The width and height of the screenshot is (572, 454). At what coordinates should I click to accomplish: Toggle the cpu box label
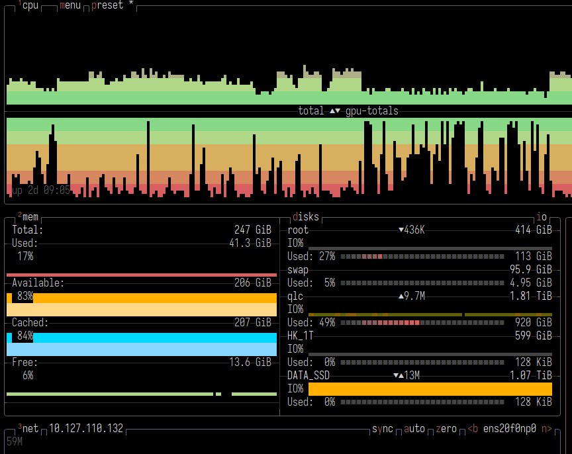click(30, 5)
